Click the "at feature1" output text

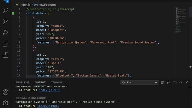tap(28, 90)
